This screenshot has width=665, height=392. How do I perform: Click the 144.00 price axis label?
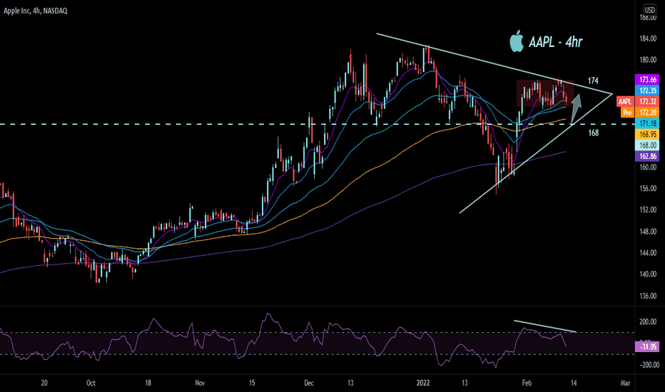pos(648,253)
